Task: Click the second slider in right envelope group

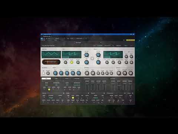Action: [119, 86]
